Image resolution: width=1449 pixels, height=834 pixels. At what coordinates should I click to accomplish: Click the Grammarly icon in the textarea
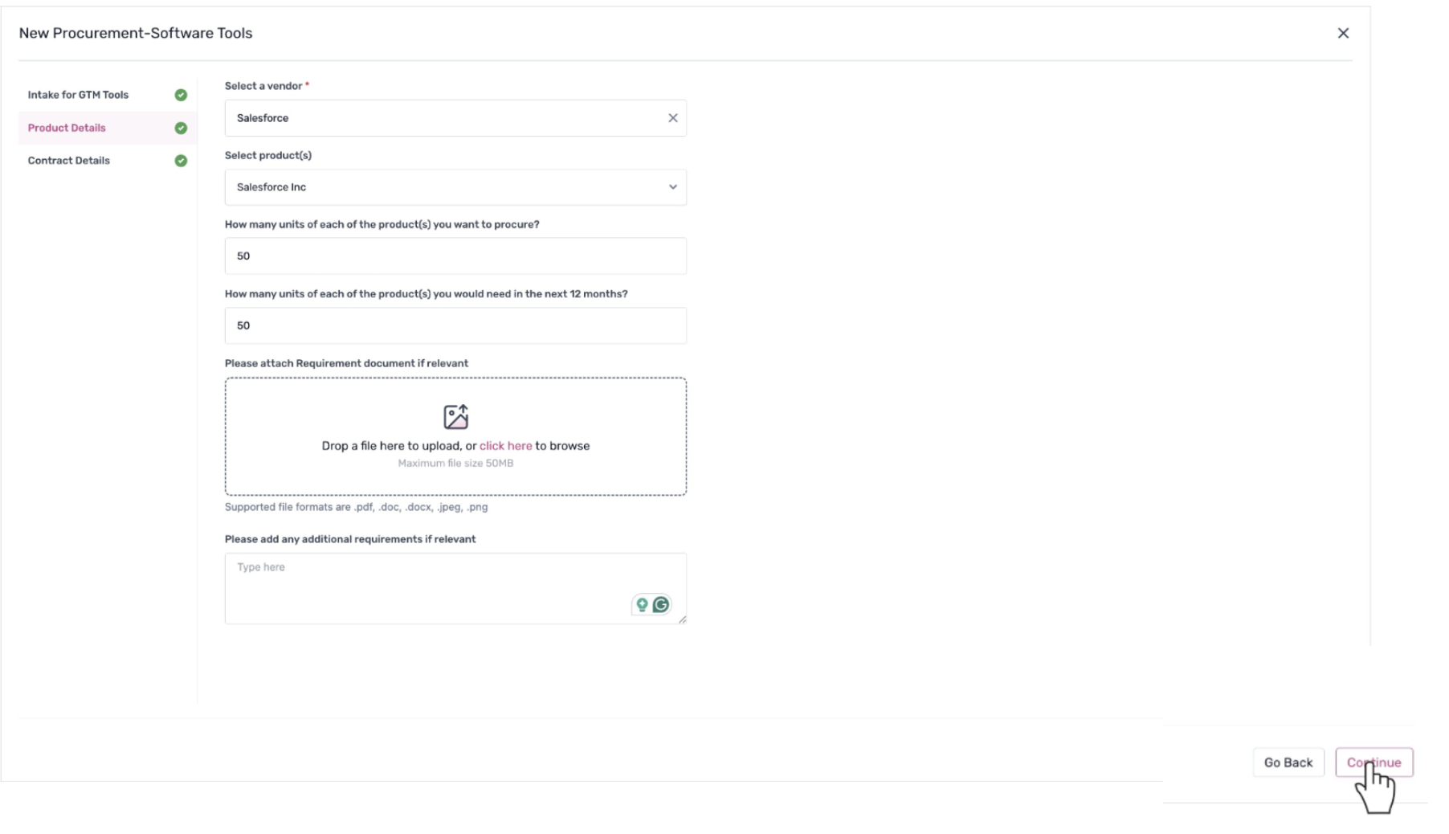pos(661,605)
